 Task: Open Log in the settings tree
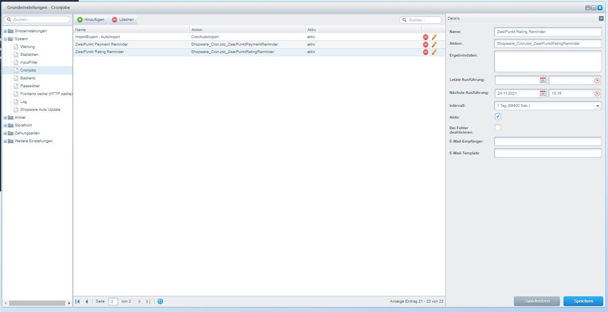point(23,102)
